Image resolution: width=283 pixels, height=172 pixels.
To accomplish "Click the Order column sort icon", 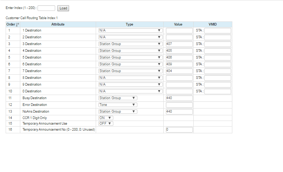I will [17, 24].
